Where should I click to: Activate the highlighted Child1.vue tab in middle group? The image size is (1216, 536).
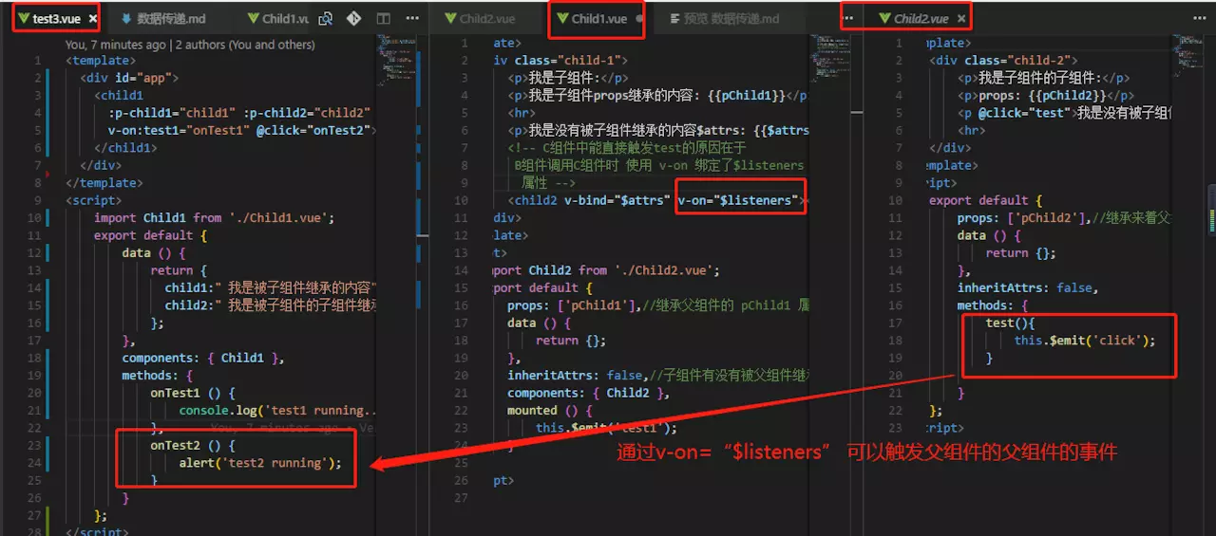point(600,19)
